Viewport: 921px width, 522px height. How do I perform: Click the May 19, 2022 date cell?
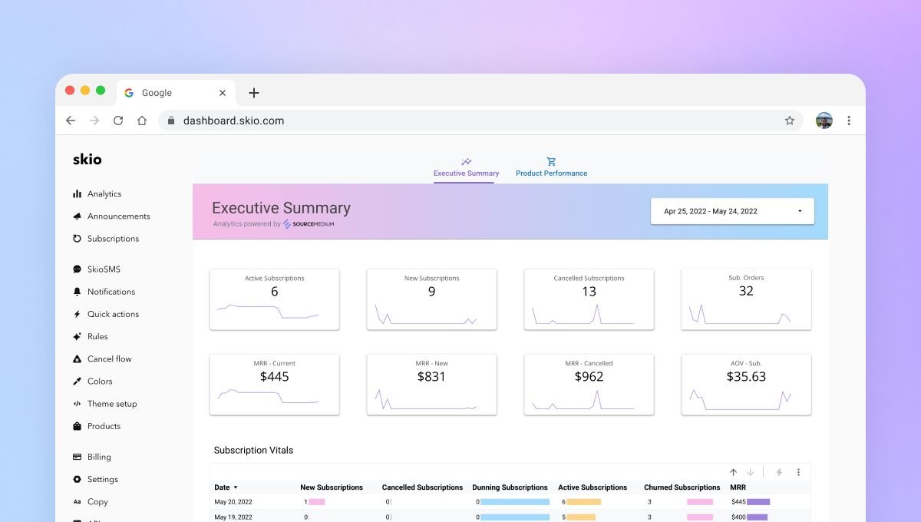pos(233,517)
